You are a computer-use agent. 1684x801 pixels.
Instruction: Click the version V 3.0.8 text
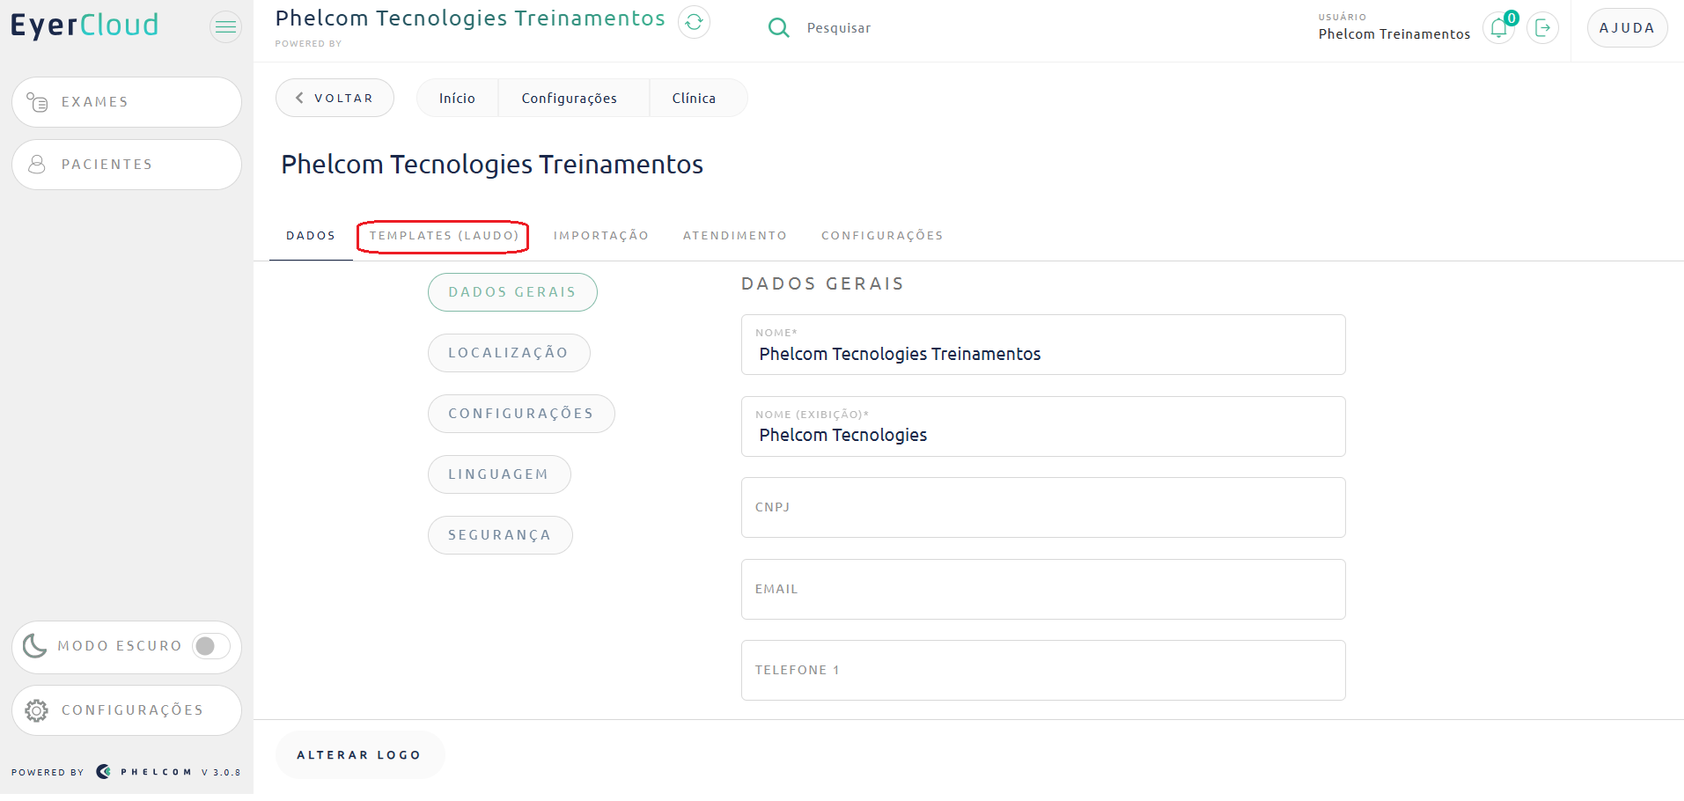tap(221, 773)
